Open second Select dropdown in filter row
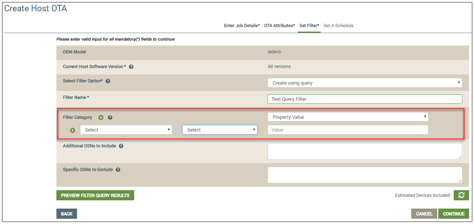 220,130
